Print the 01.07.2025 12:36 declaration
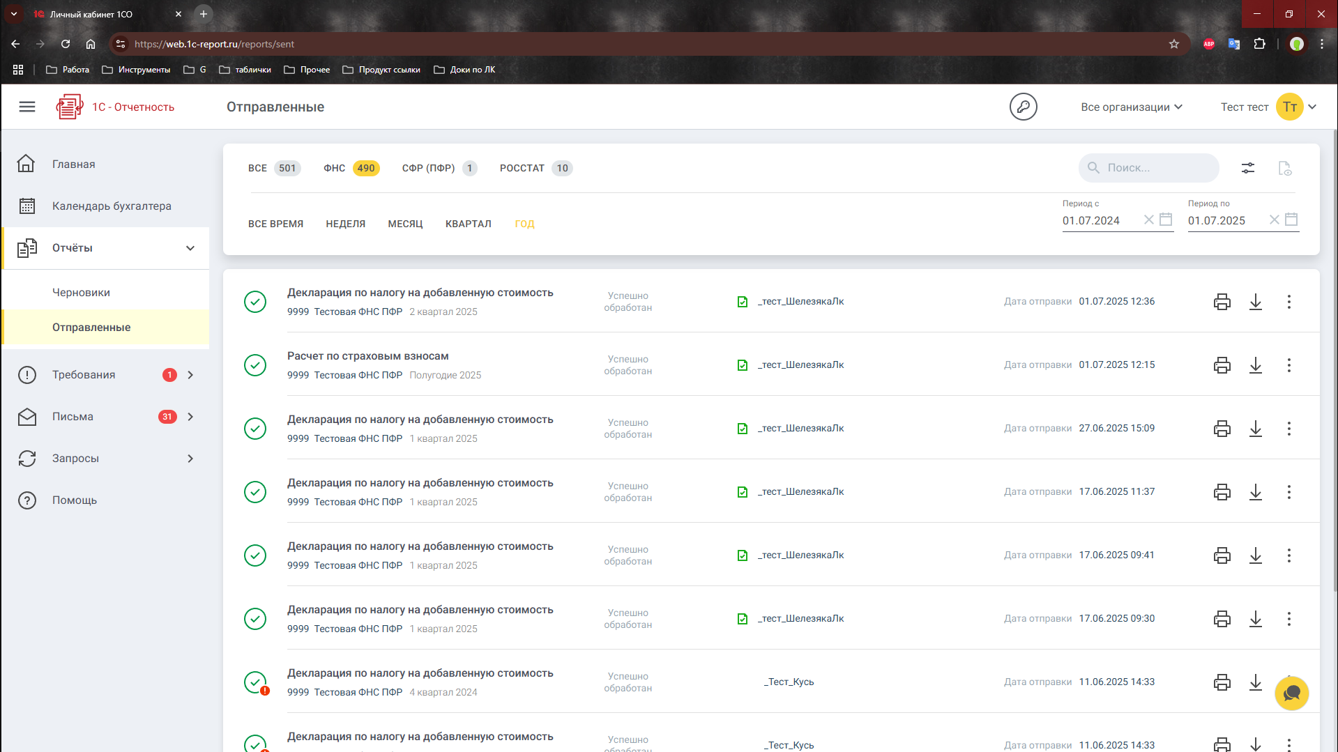The width and height of the screenshot is (1338, 752). (x=1222, y=302)
